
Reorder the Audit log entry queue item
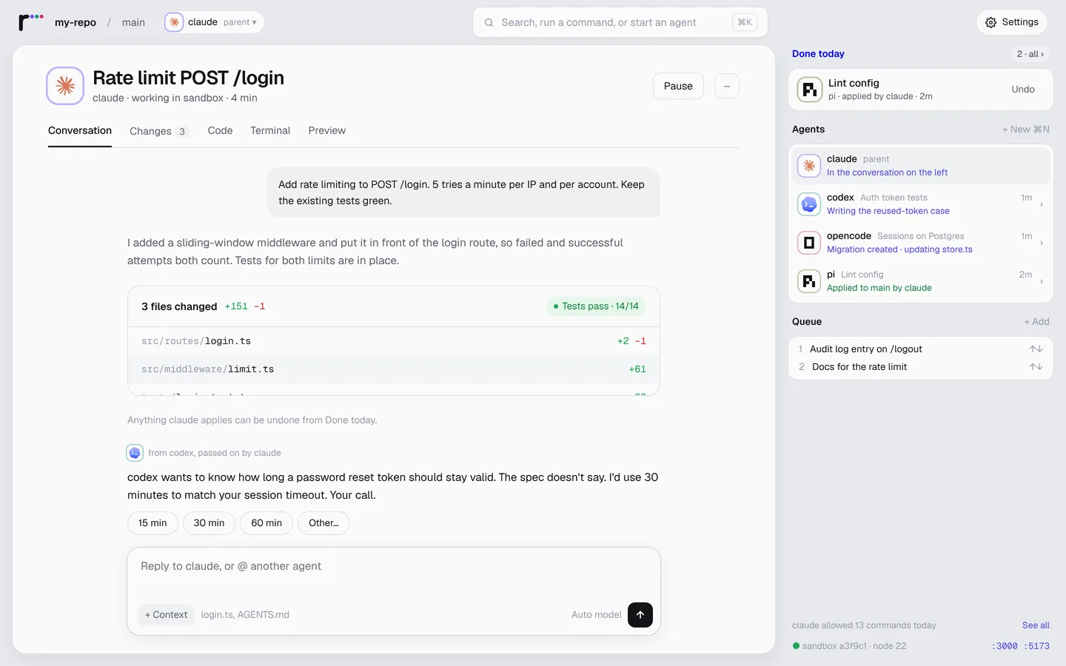click(1036, 349)
